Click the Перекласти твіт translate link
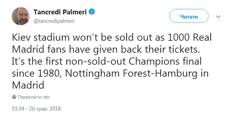This screenshot has width=231, height=115. point(34,97)
